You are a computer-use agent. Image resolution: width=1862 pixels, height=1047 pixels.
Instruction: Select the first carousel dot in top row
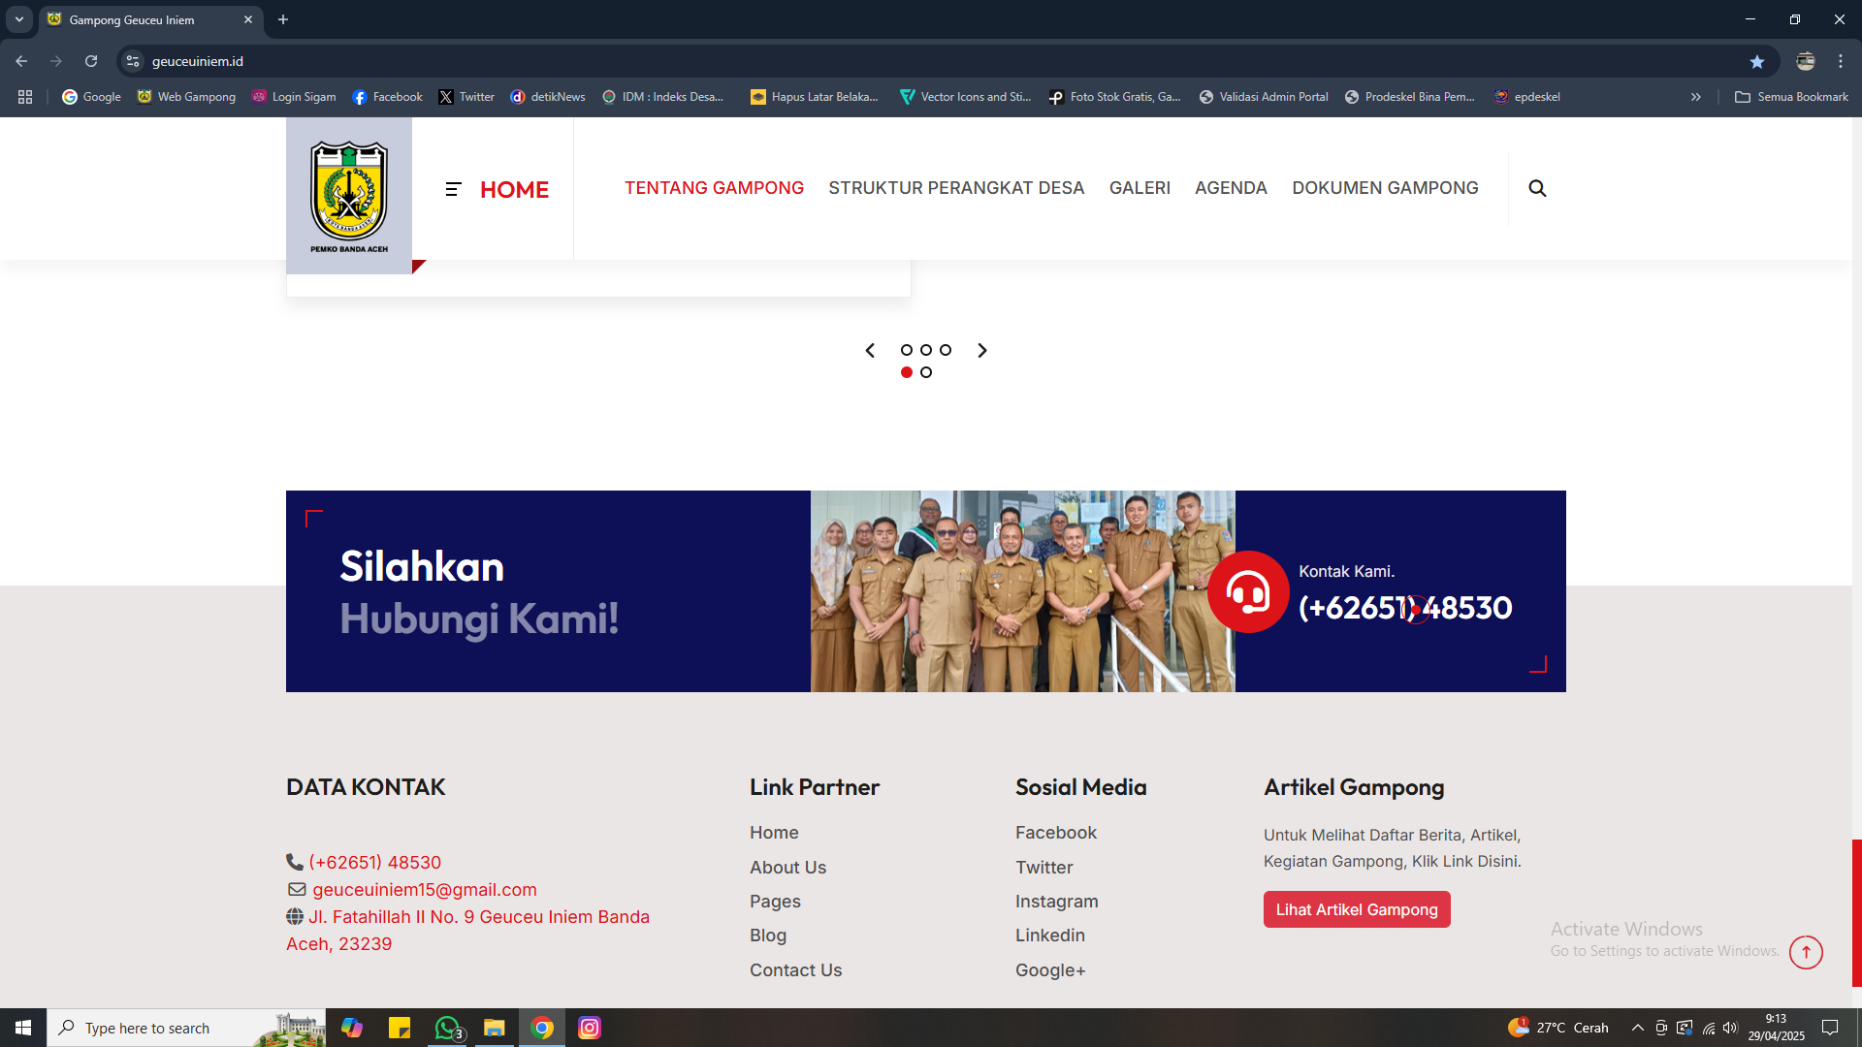(x=907, y=350)
